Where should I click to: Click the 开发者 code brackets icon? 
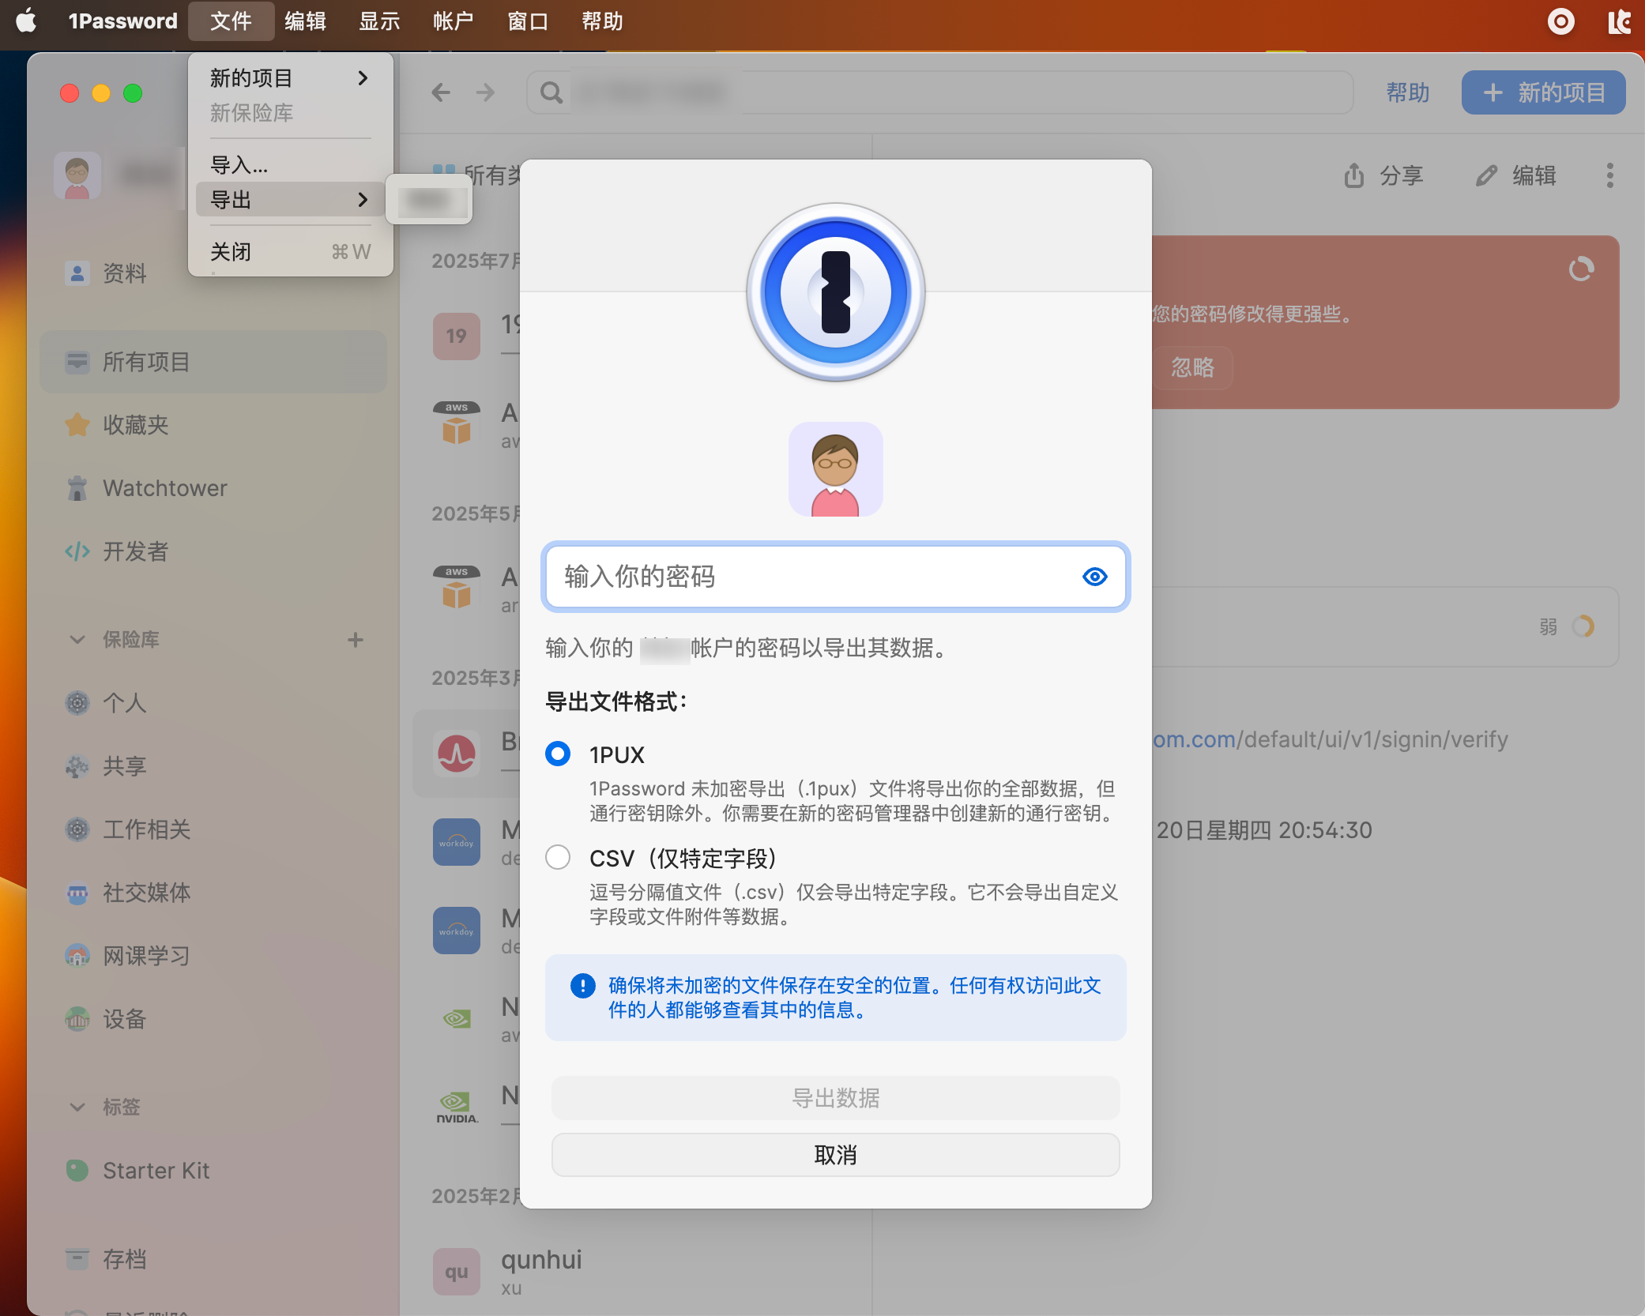(77, 551)
